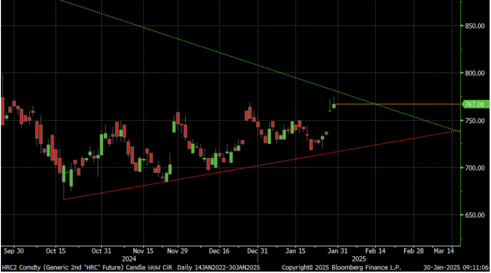This screenshot has height=273, width=491.
Task: Select the Nov 29 date axis label
Action: 177,251
